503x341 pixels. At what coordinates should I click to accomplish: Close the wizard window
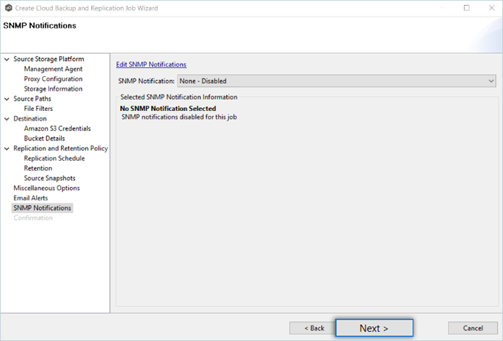pyautogui.click(x=491, y=8)
